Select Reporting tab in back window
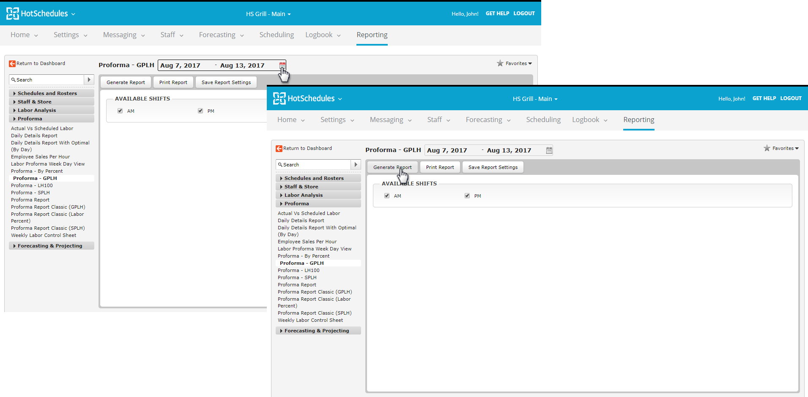The image size is (808, 397). click(372, 35)
